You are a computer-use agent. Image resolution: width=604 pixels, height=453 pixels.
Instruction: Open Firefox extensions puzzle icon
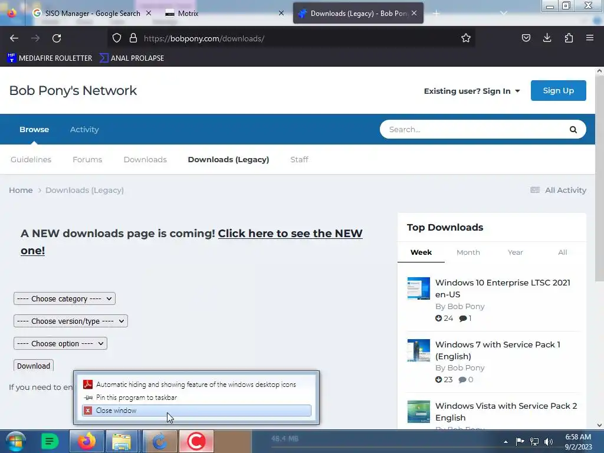point(569,38)
